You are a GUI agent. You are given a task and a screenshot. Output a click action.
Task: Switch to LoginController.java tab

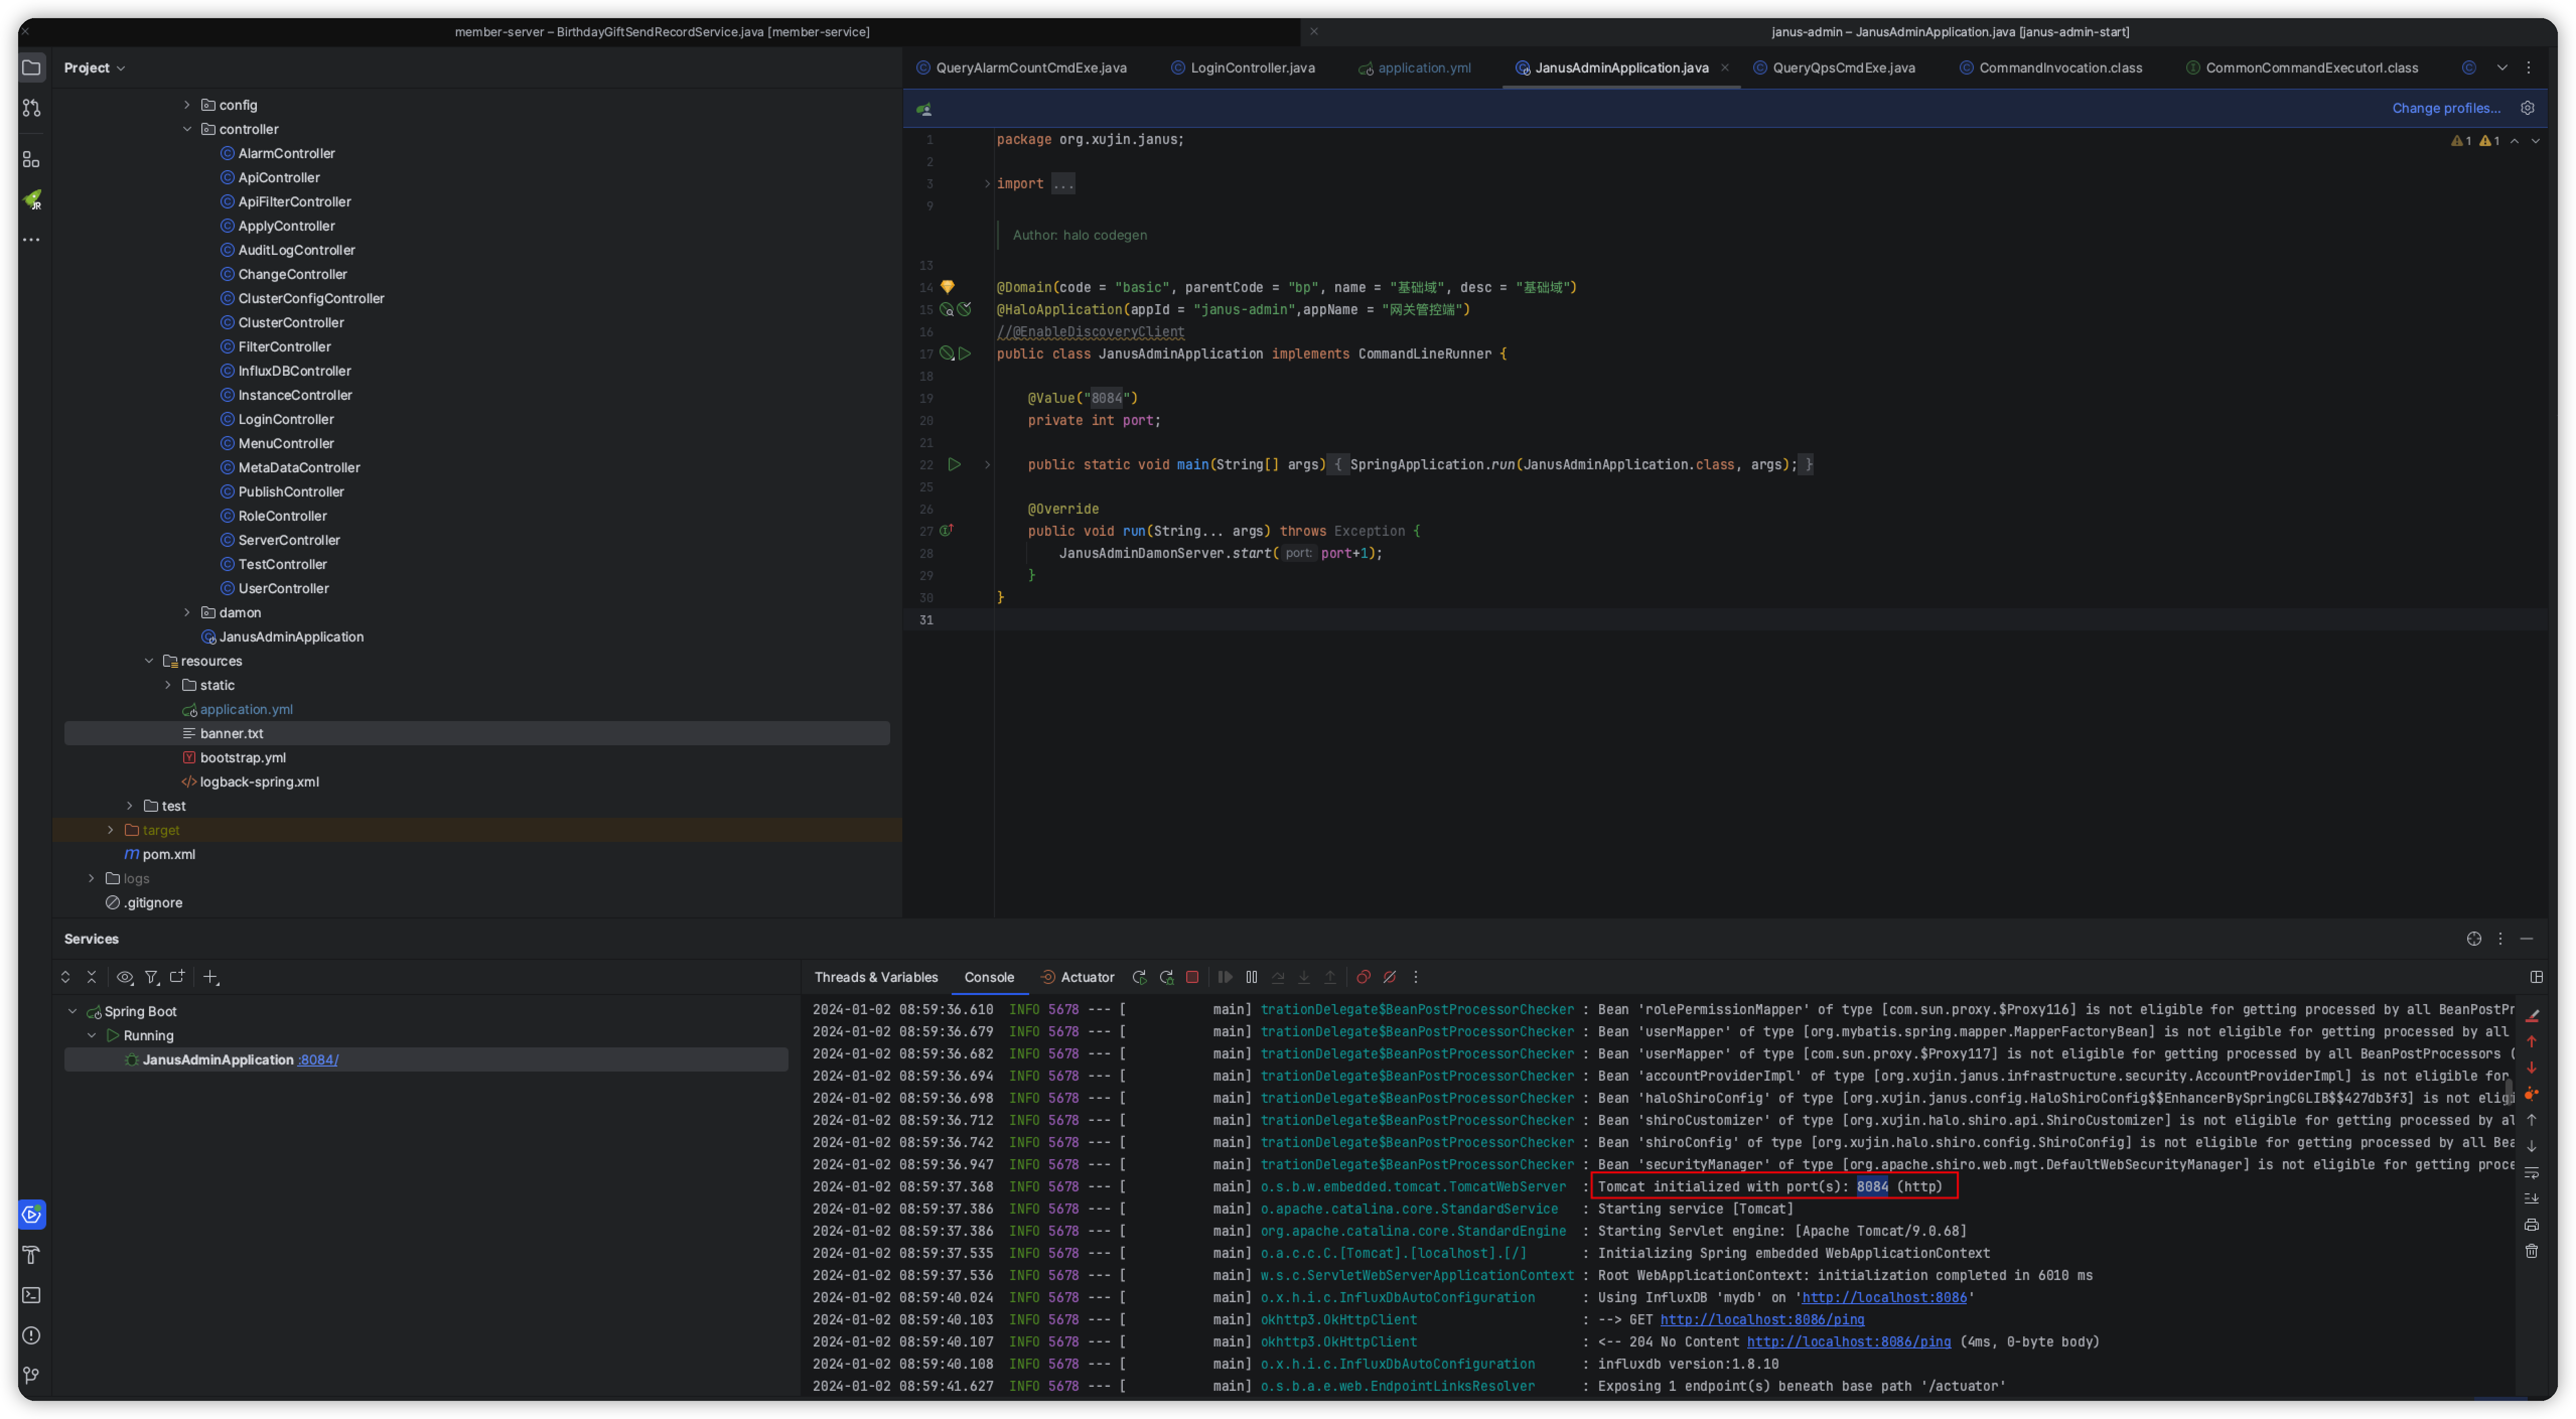(1242, 68)
